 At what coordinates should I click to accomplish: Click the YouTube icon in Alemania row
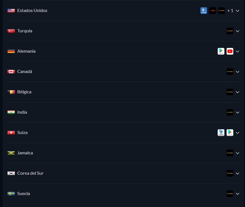pyautogui.click(x=230, y=51)
